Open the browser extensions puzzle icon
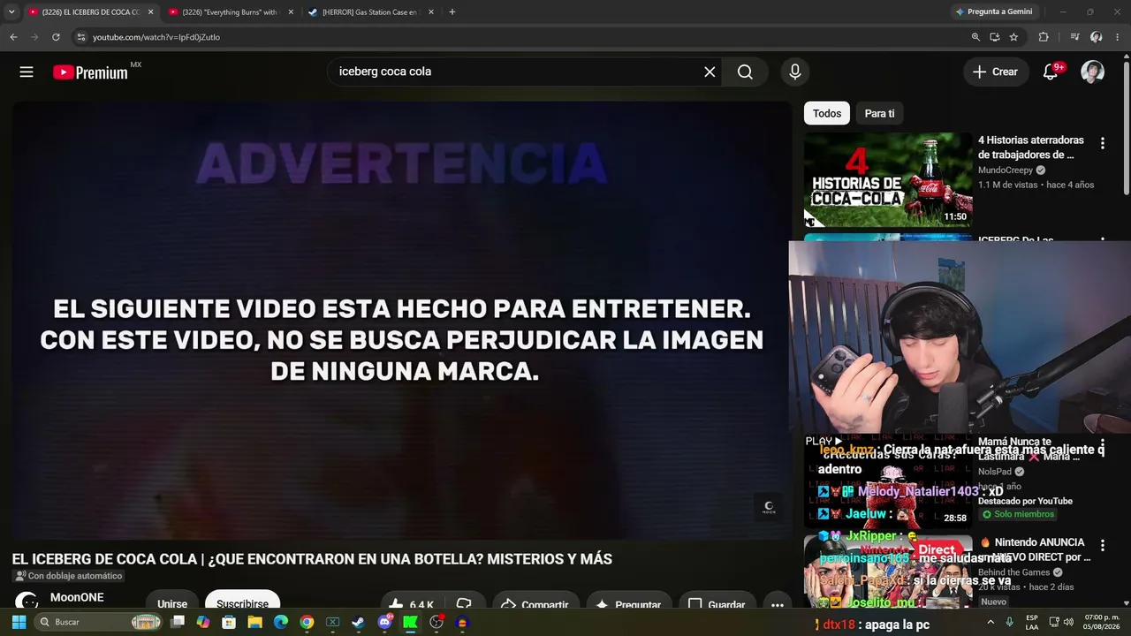The height and width of the screenshot is (636, 1131). click(x=1044, y=37)
